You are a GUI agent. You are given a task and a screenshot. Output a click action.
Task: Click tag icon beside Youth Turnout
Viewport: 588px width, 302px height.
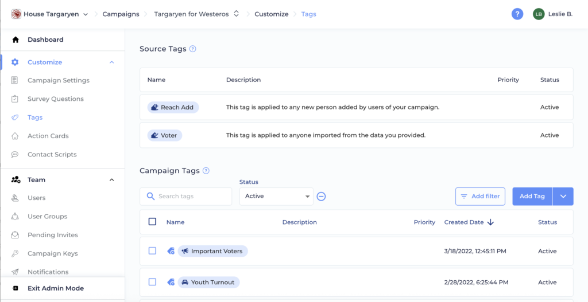coord(171,282)
